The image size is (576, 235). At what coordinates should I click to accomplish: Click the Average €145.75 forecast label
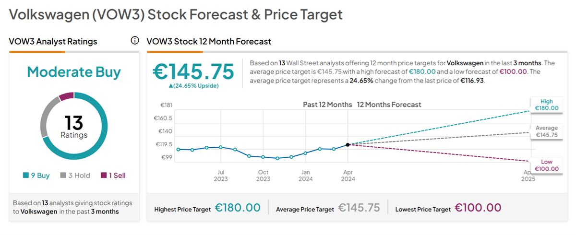click(x=547, y=132)
